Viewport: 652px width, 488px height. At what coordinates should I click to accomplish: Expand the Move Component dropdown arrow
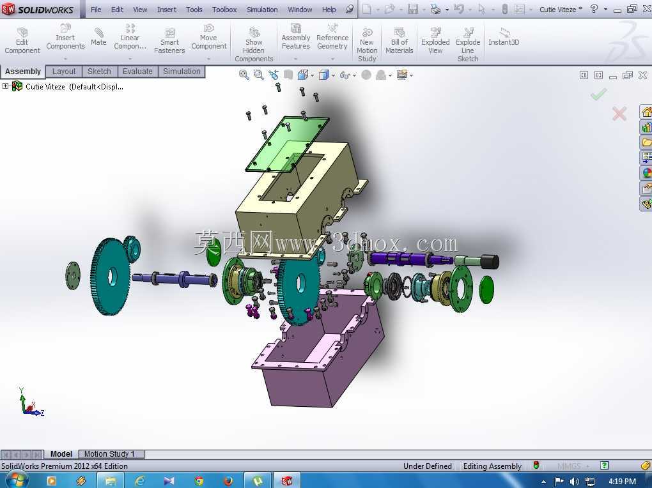pyautogui.click(x=209, y=59)
